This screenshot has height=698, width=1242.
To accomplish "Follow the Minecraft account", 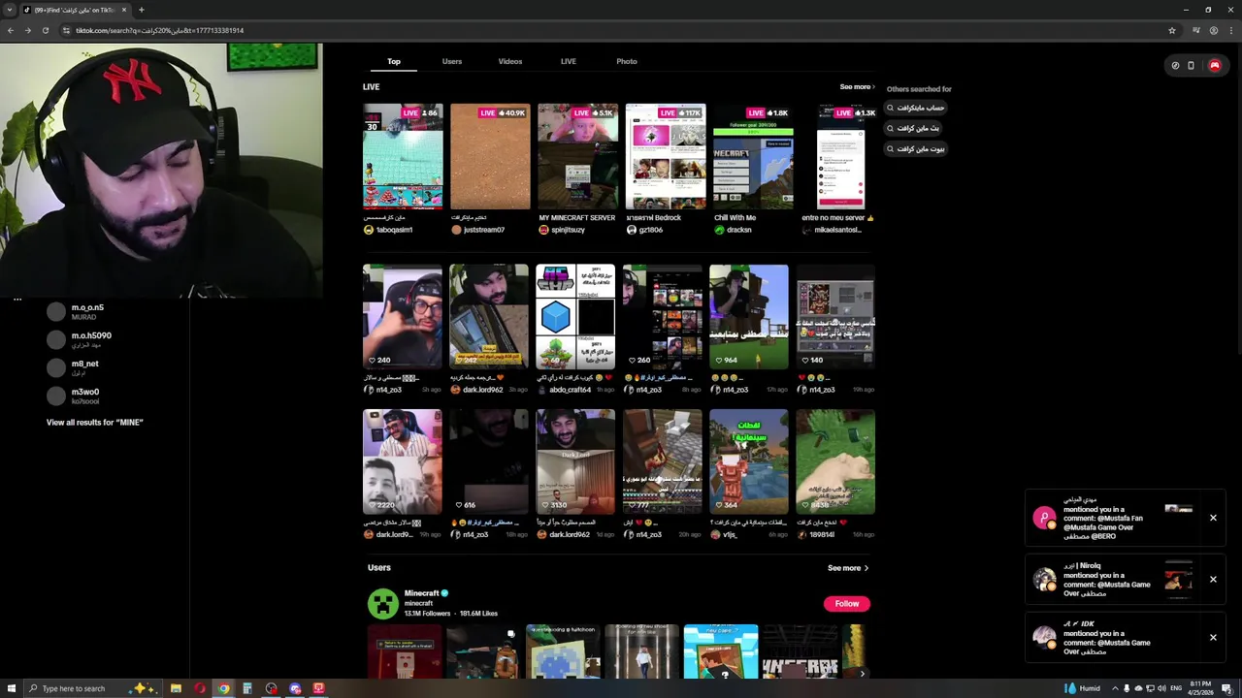I will pyautogui.click(x=847, y=603).
